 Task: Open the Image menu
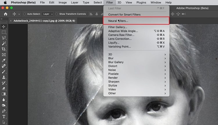pyautogui.click(x=62, y=3)
